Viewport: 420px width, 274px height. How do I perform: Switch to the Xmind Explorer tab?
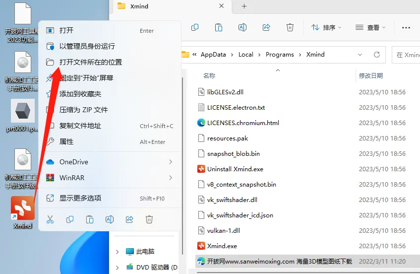(172, 6)
